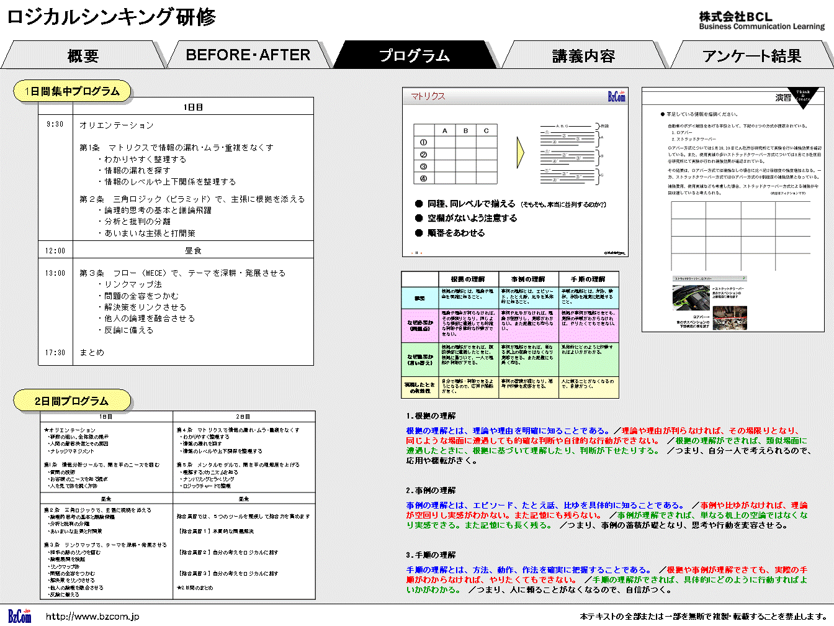Click the 手順の理解 column header
The width and height of the screenshot is (834, 626).
coord(588,279)
